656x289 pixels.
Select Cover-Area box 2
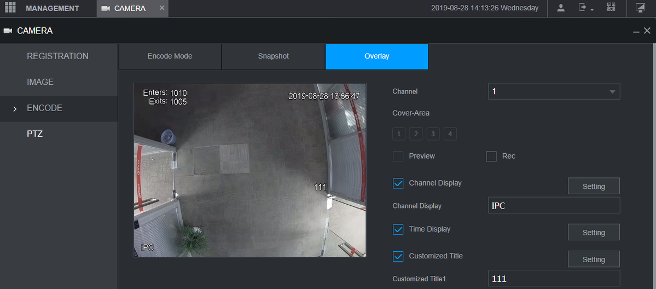(416, 134)
